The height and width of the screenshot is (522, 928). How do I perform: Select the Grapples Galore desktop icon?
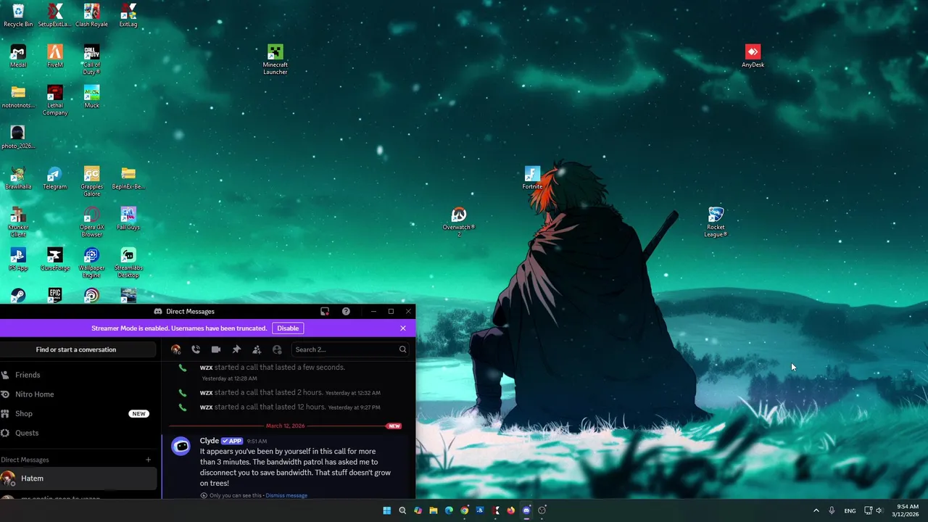click(91, 181)
